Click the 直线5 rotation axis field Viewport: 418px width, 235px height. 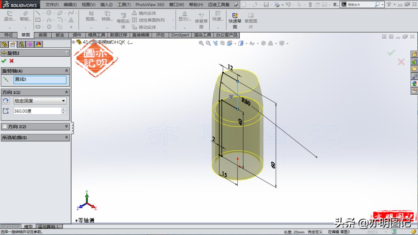[x=40, y=79]
